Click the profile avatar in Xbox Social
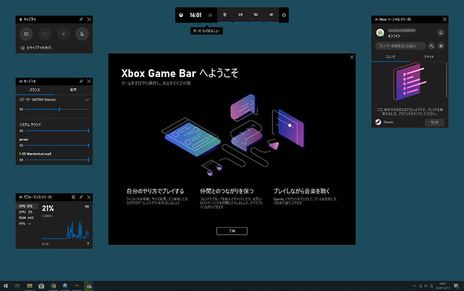The height and width of the screenshot is (291, 464). point(380,33)
